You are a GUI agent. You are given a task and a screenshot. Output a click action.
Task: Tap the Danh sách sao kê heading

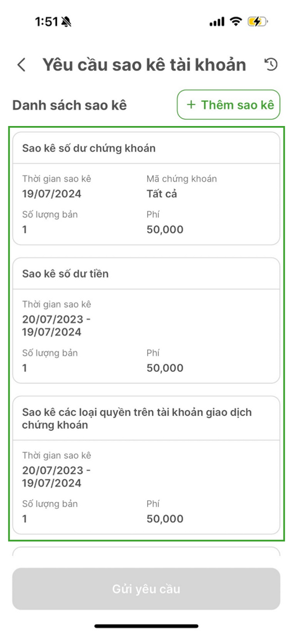tap(70, 105)
